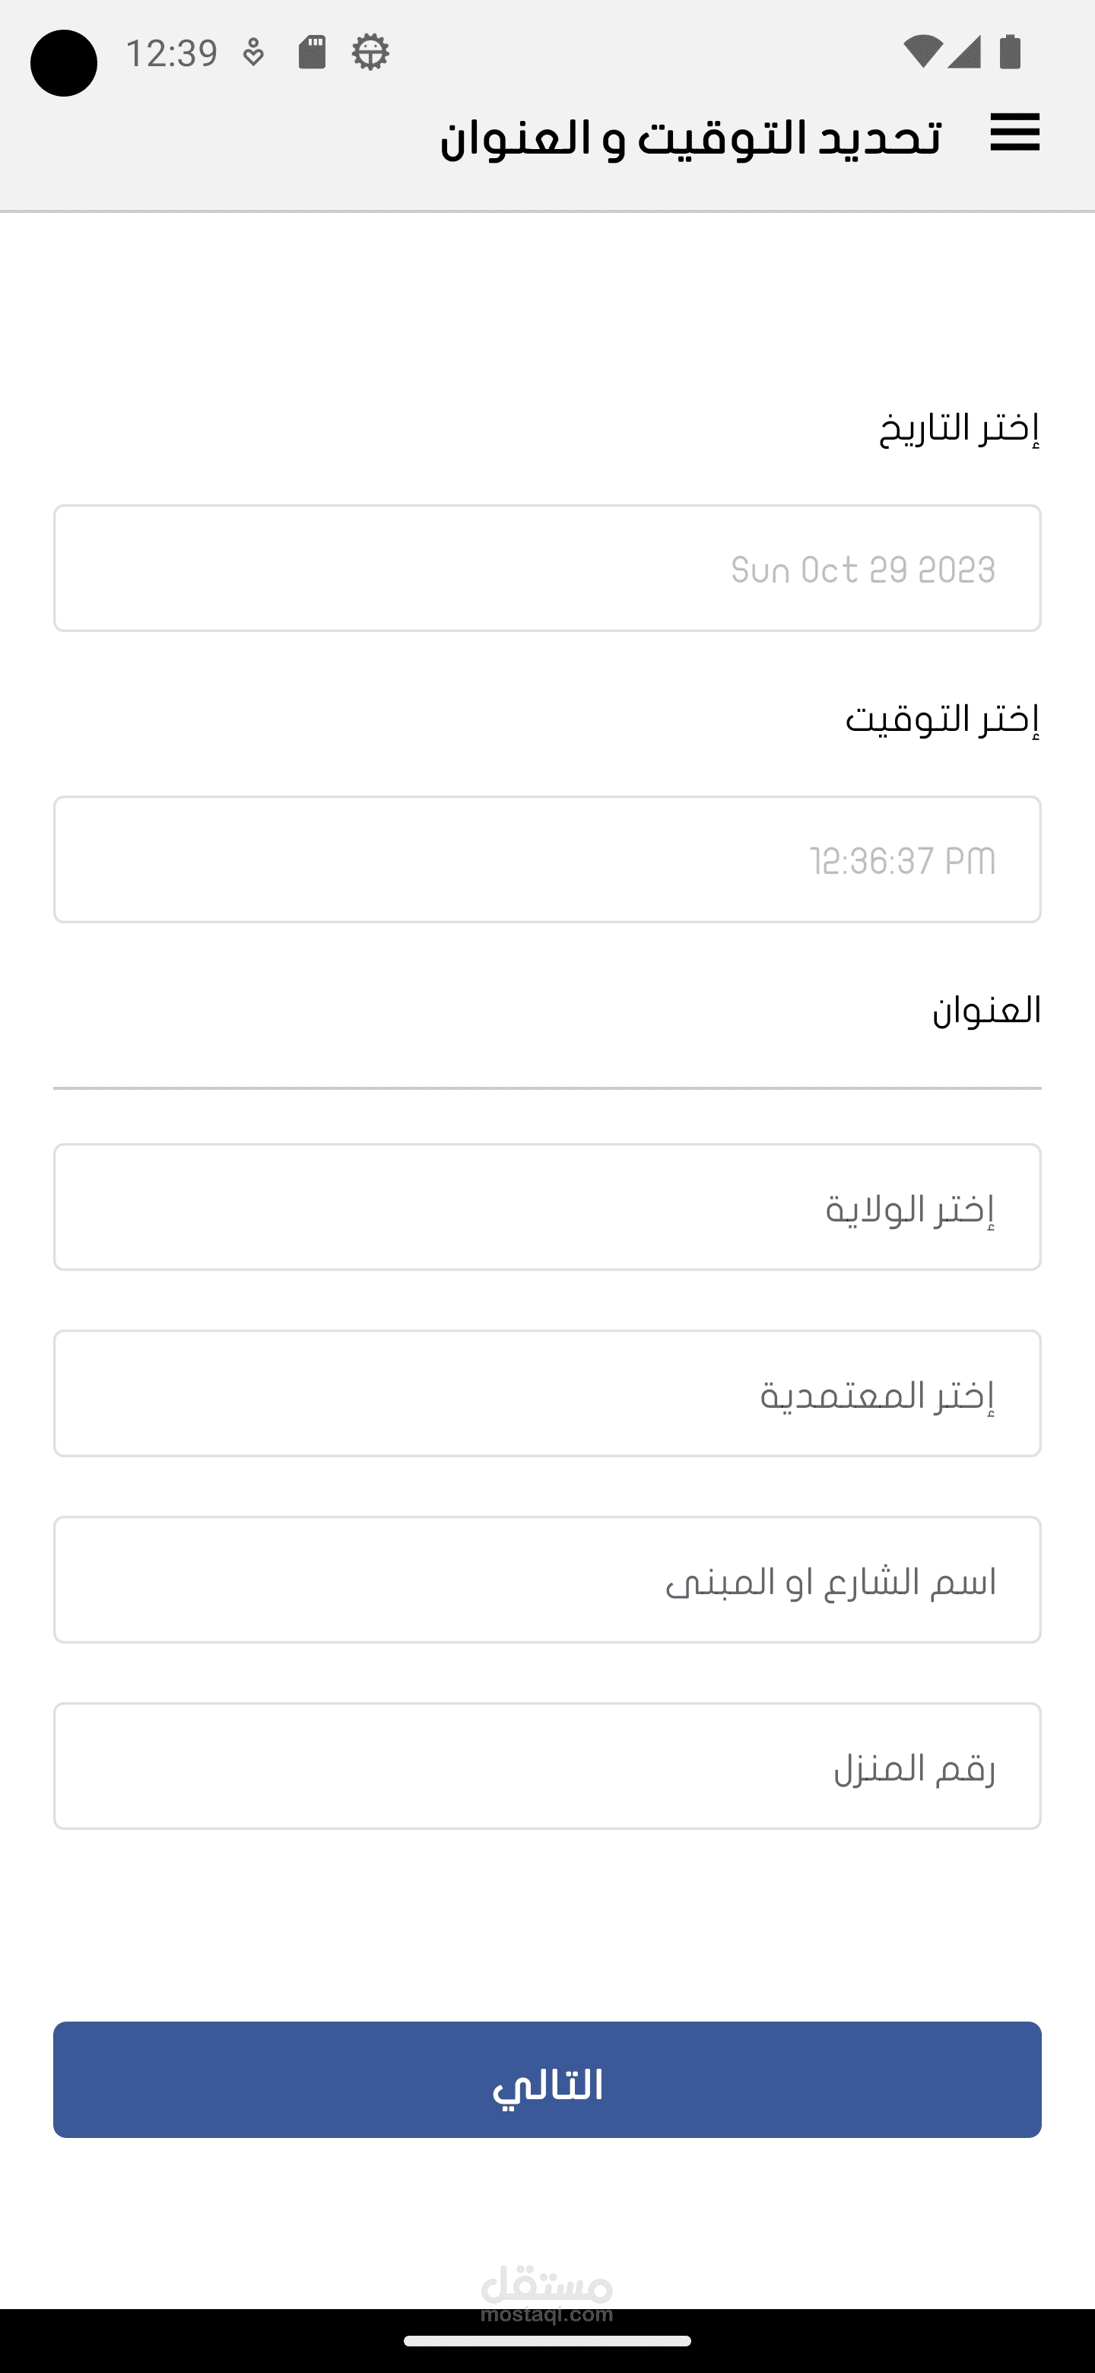The image size is (1095, 2373).
Task: Expand the إختر المعتمدية selector
Action: pos(547,1394)
